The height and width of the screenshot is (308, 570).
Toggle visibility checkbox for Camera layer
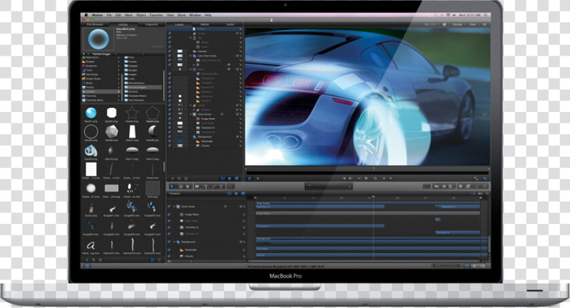(170, 52)
